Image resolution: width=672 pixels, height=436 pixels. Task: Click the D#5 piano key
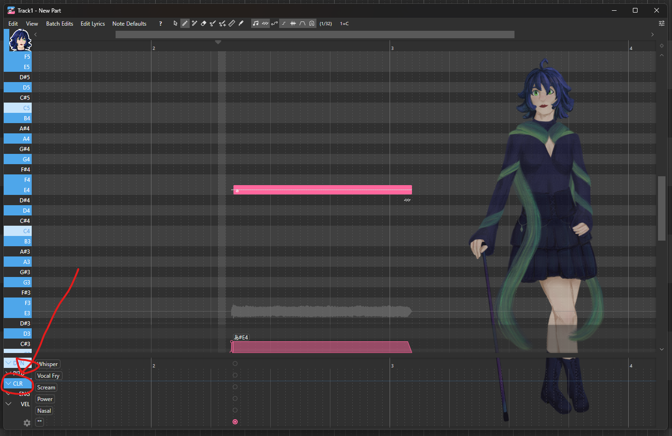pyautogui.click(x=18, y=77)
